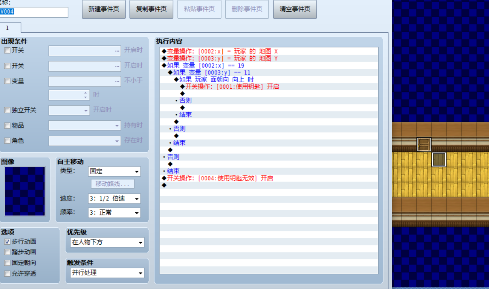Open ellipsis picker for first 开关 field
The width and height of the screenshot is (489, 289).
click(x=117, y=51)
